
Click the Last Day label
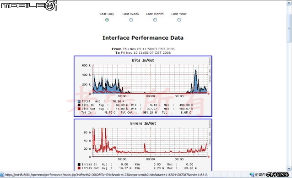coord(107,14)
